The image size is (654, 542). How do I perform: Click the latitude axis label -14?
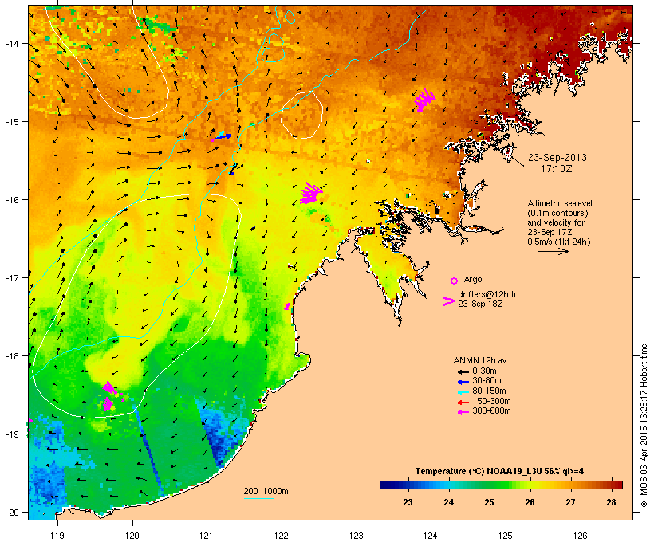pyautogui.click(x=12, y=43)
